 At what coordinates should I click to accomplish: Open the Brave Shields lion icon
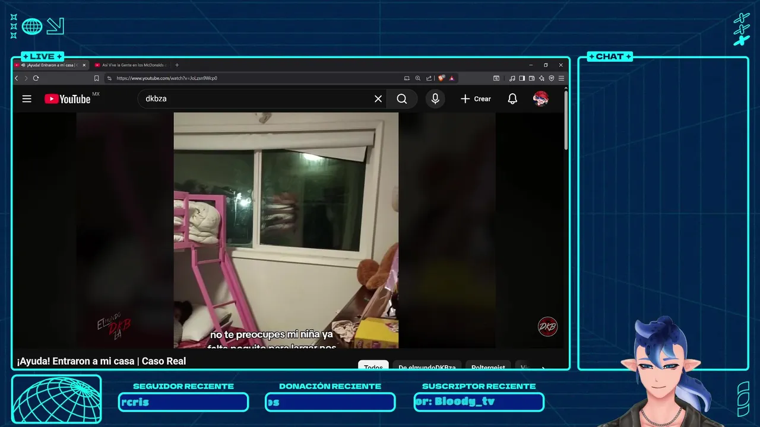click(441, 78)
